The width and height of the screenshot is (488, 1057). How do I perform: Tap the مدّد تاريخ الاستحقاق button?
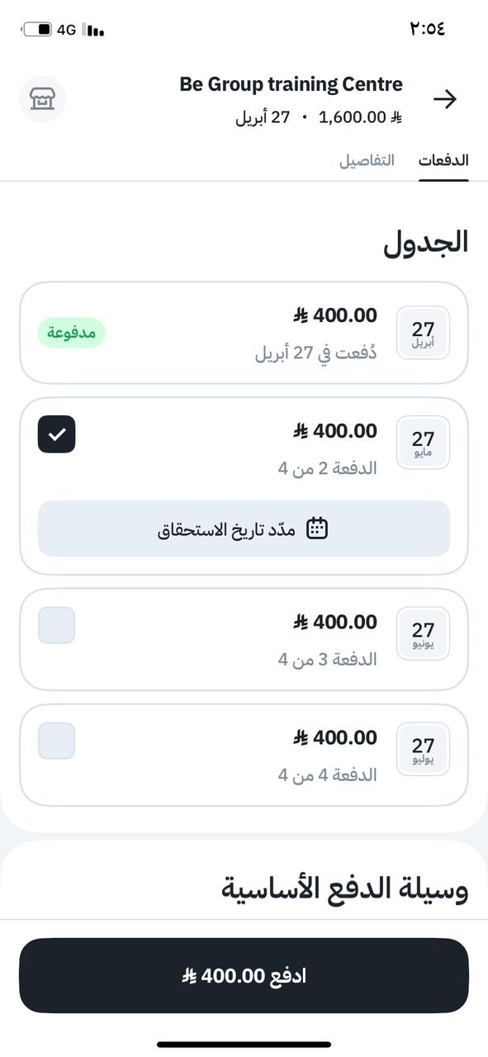244,528
